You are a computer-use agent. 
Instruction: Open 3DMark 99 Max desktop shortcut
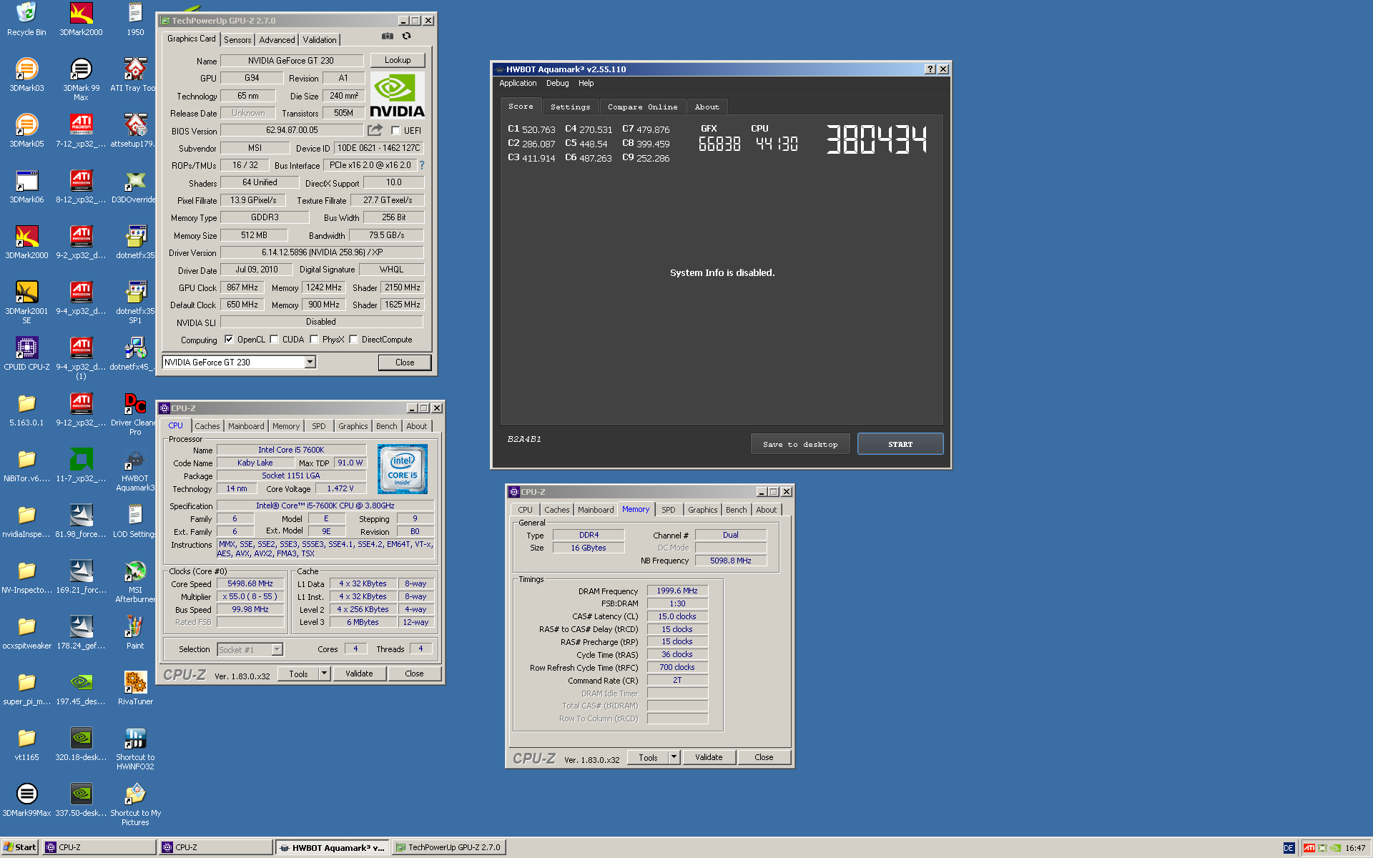coord(81,79)
